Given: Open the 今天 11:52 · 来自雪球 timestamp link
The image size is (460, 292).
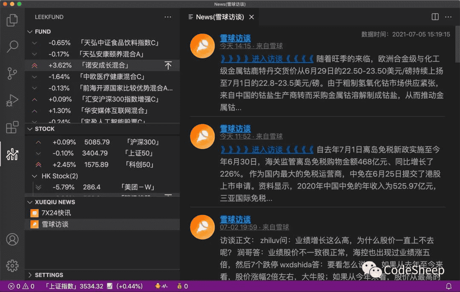Looking at the screenshot, I should pyautogui.click(x=251, y=136).
